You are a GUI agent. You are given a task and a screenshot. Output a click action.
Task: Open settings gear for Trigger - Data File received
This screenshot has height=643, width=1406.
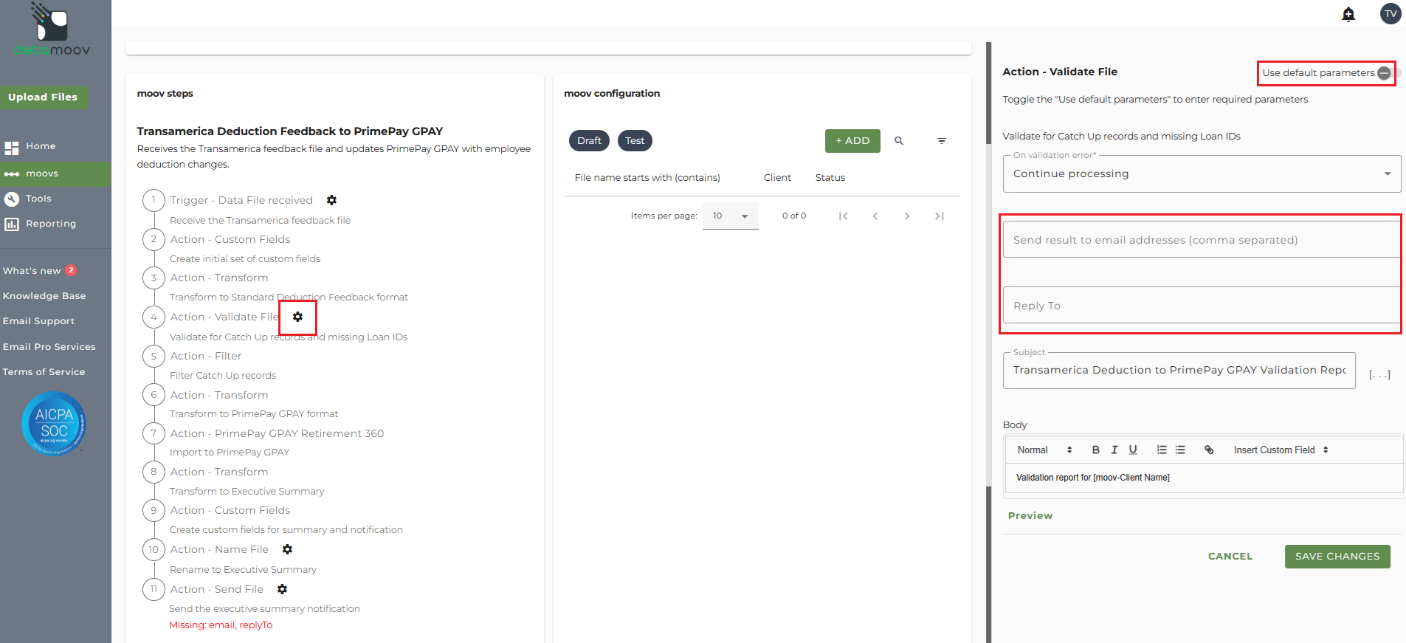point(332,200)
